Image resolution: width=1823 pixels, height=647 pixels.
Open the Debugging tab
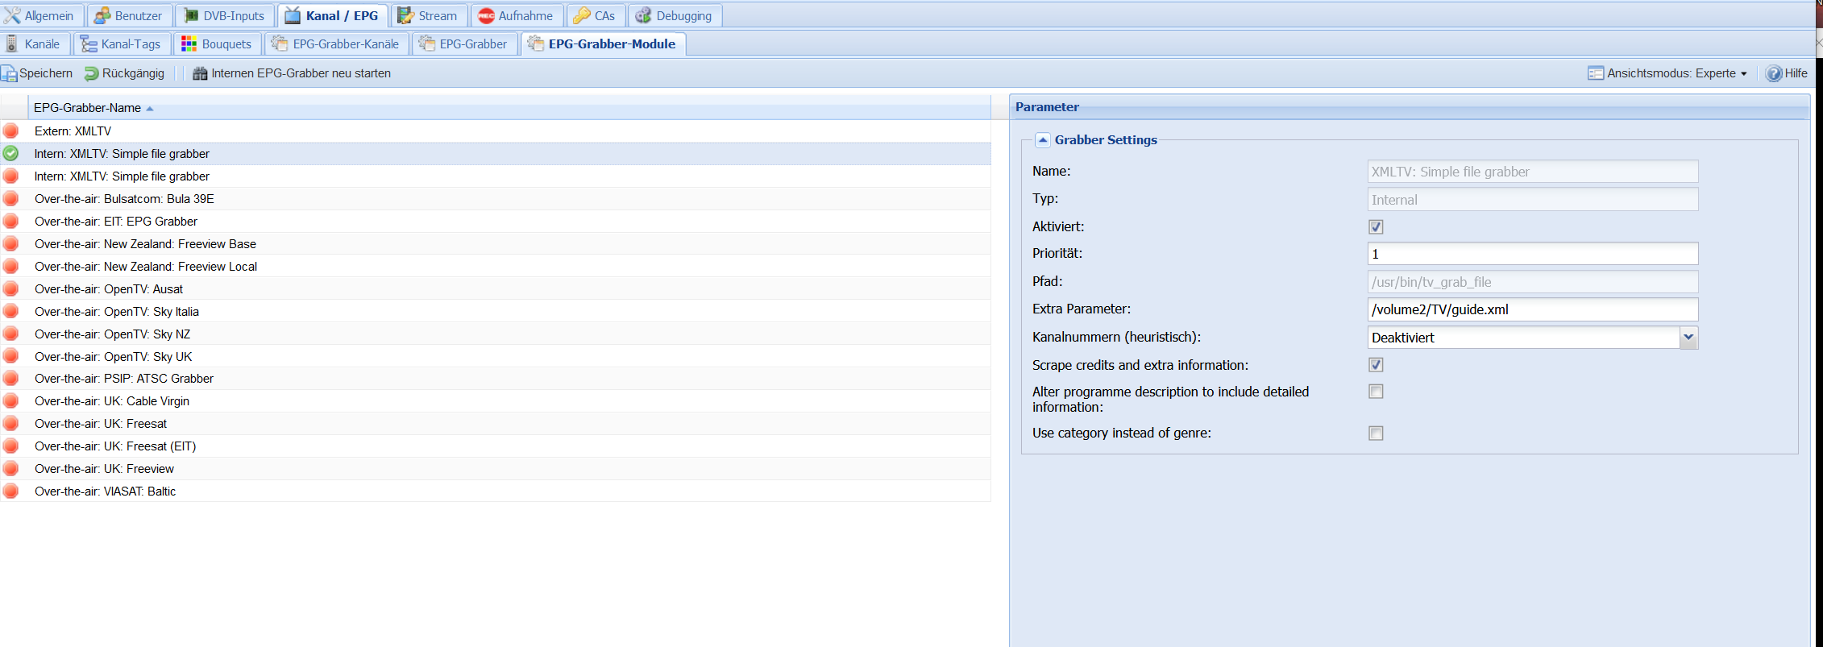click(675, 15)
